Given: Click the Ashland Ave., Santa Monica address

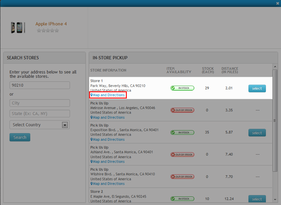Looking at the screenshot, I should coord(122,152).
